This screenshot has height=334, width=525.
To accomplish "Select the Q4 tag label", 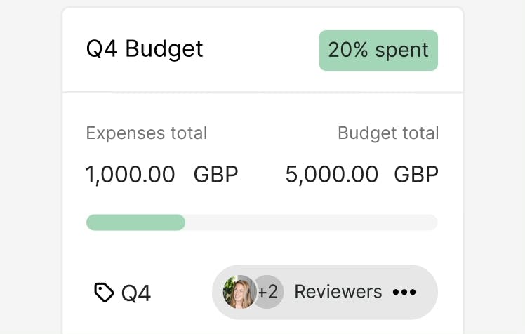I will click(x=136, y=293).
